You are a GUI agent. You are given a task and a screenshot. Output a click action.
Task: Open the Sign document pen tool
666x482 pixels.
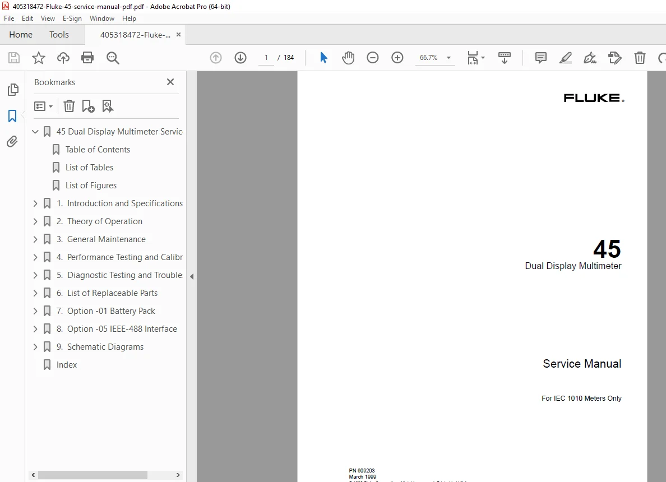pos(590,58)
